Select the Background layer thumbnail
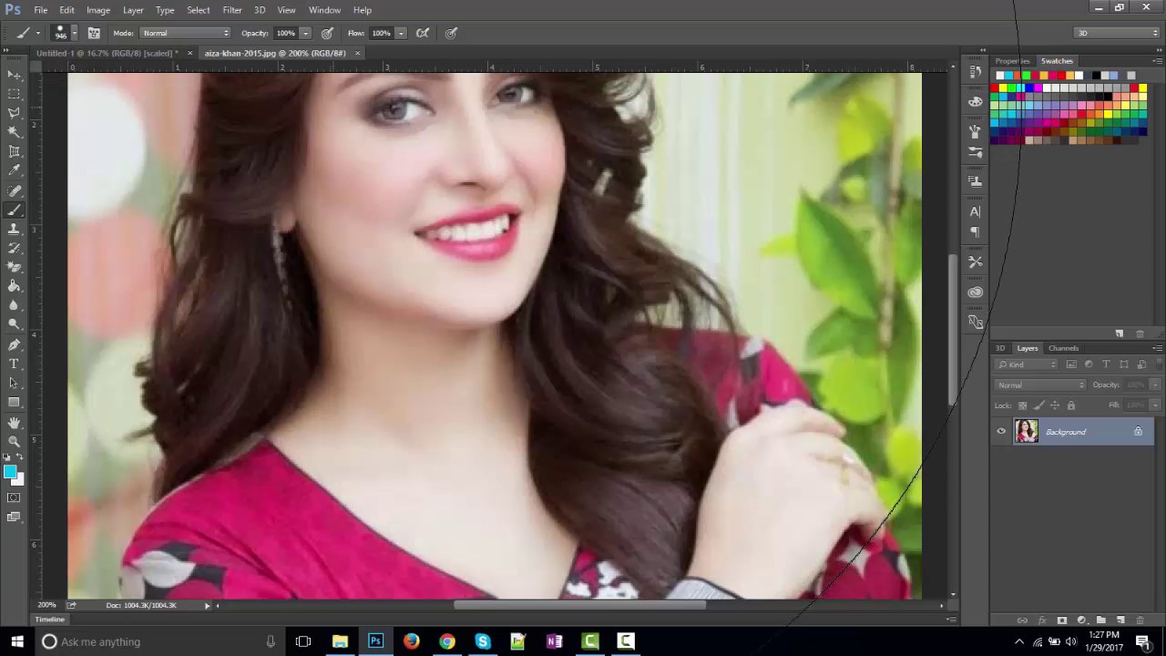1166x656 pixels. pyautogui.click(x=1027, y=432)
